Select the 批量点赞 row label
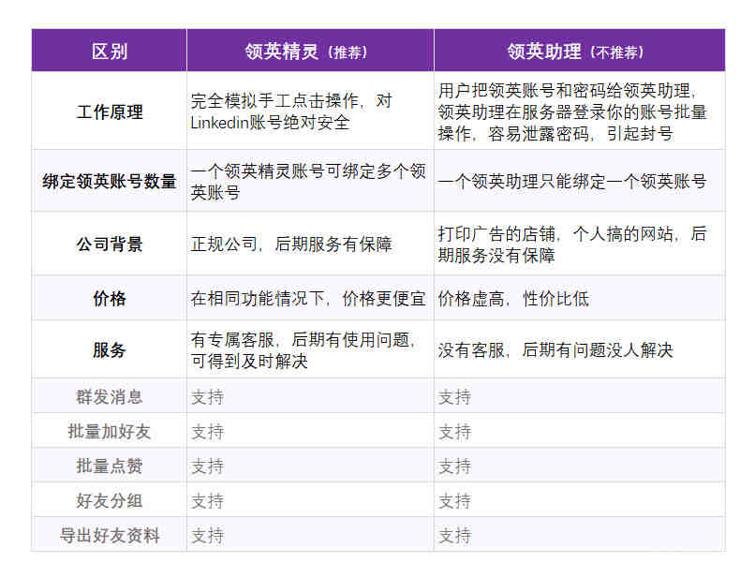755x578 pixels. [x=110, y=466]
